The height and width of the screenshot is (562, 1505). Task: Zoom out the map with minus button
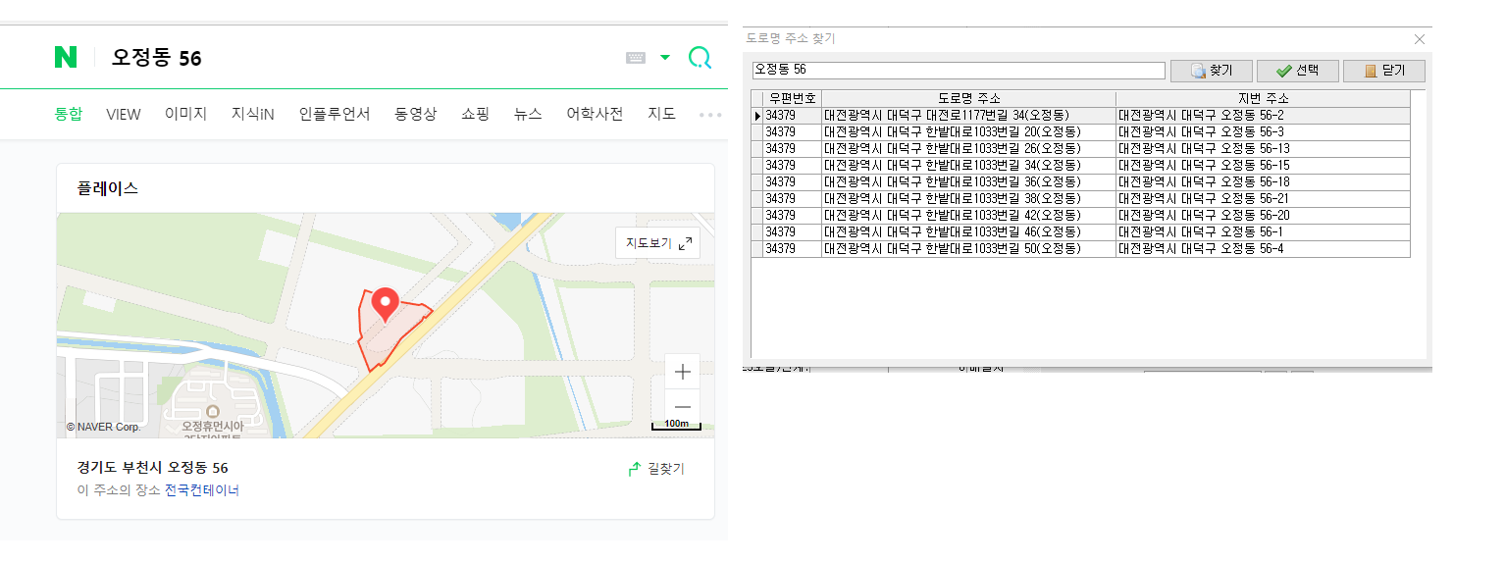click(683, 407)
